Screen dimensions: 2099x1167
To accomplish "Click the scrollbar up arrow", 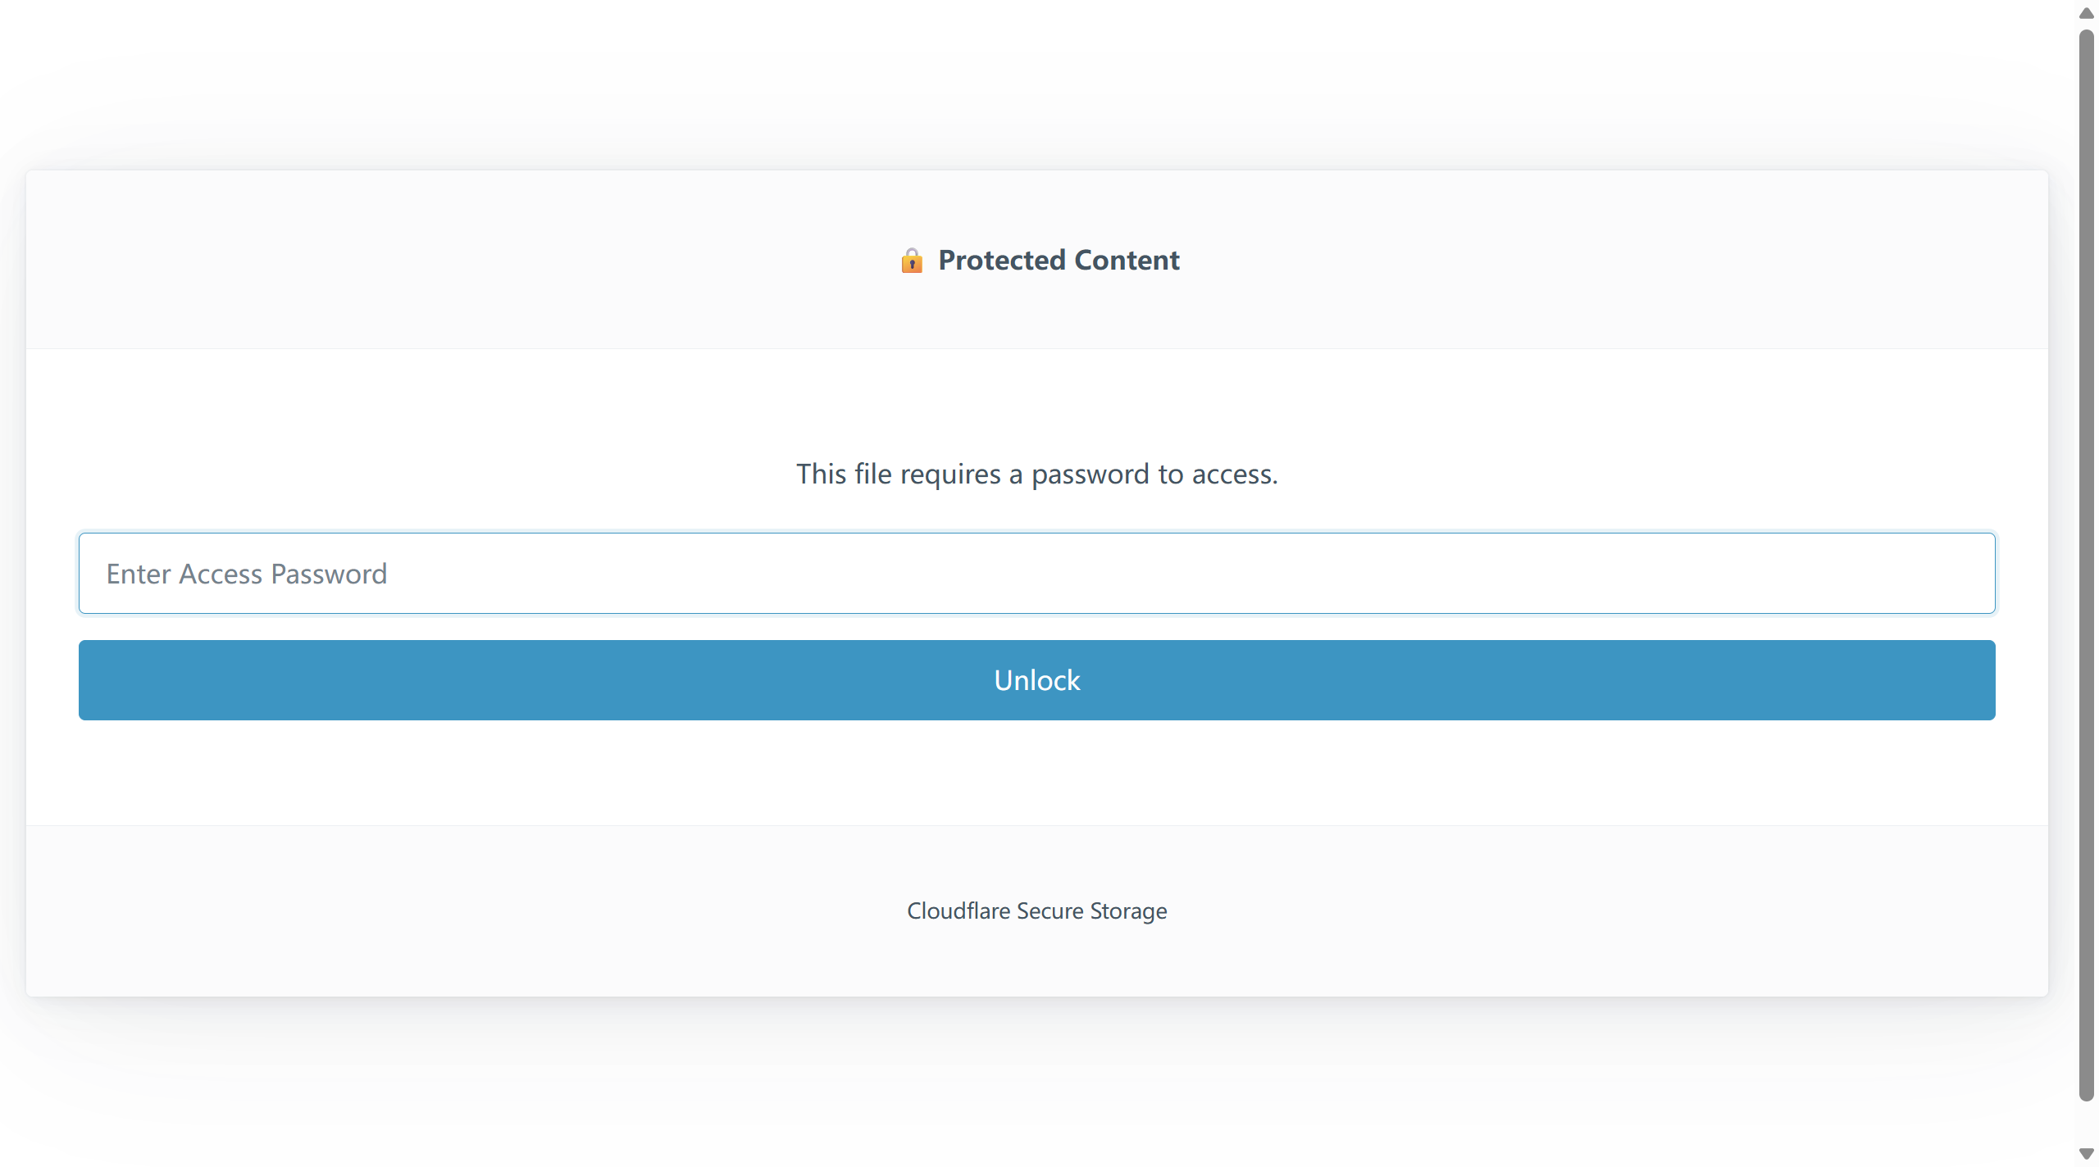I will coord(2086,13).
